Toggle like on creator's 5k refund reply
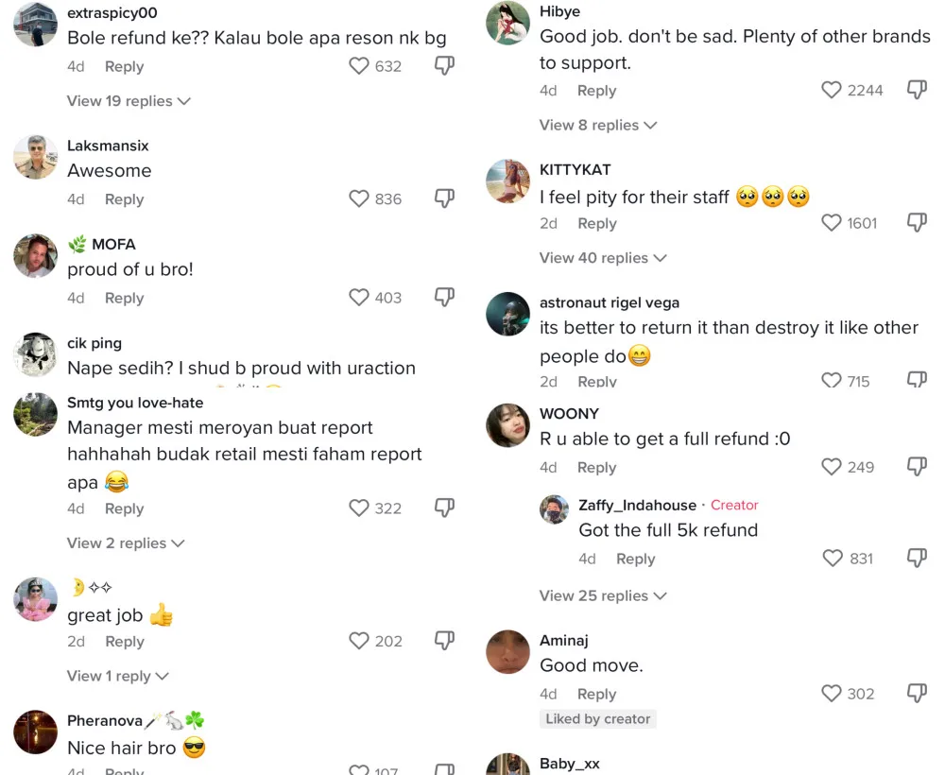 (833, 559)
